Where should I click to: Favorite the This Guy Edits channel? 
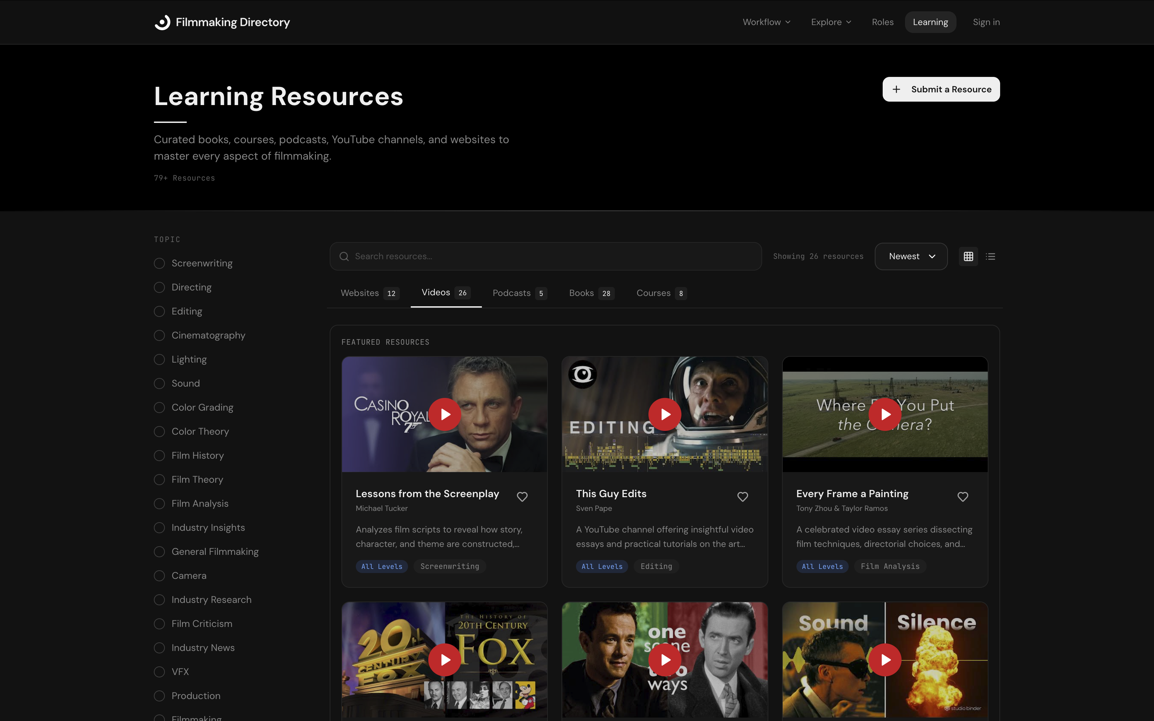tap(743, 496)
